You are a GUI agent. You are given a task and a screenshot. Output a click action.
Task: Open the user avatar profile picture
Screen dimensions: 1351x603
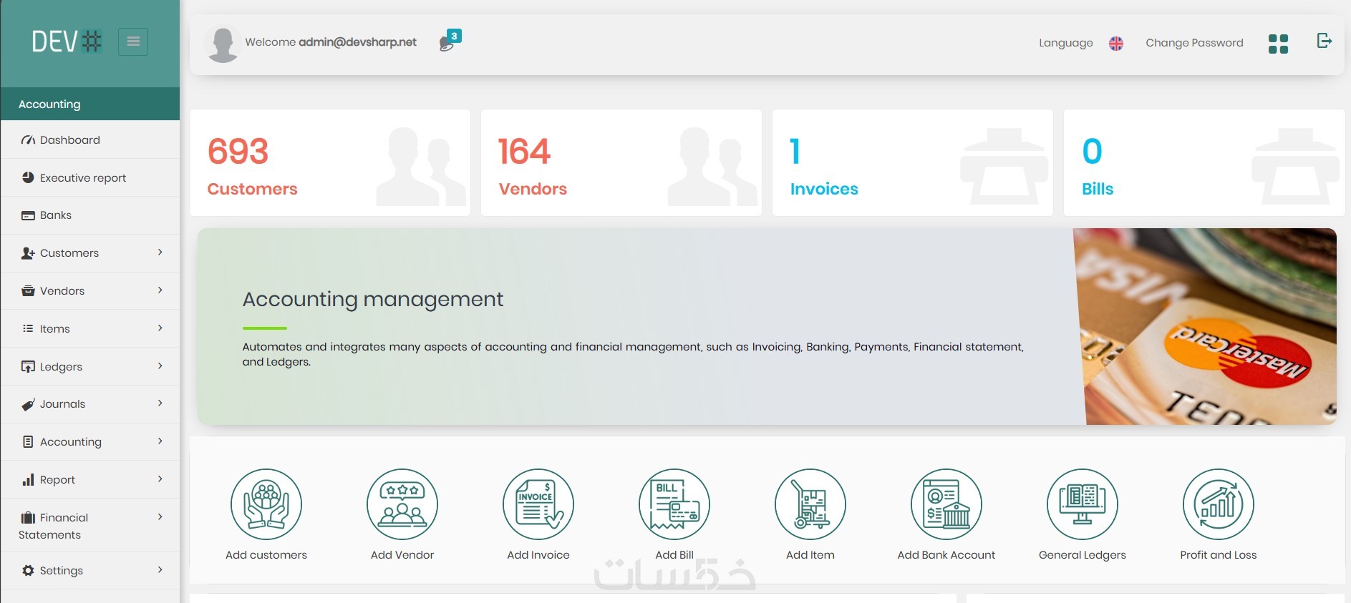(223, 44)
